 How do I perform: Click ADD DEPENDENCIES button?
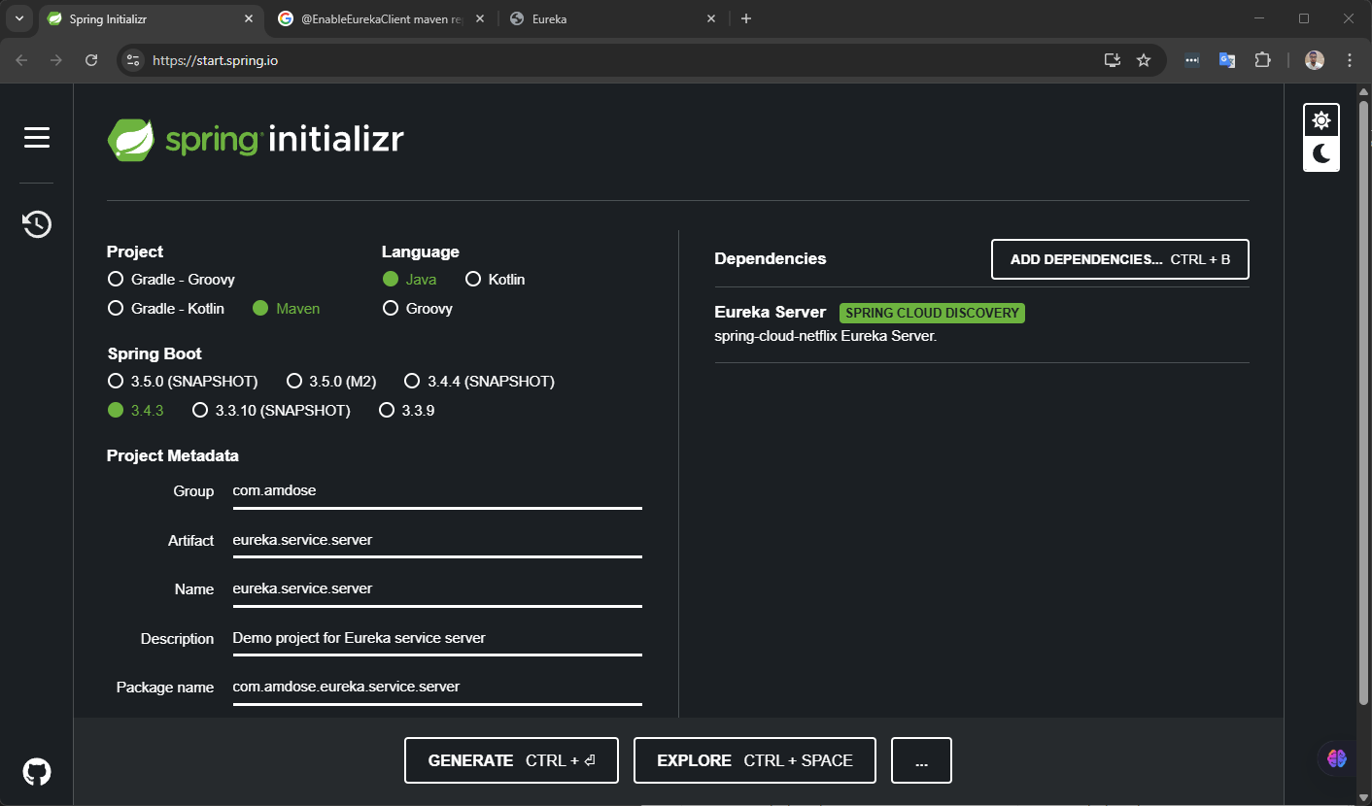pos(1120,259)
